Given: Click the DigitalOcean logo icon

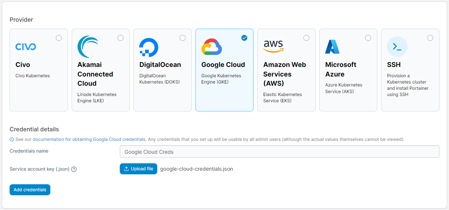Looking at the screenshot, I should click(149, 47).
